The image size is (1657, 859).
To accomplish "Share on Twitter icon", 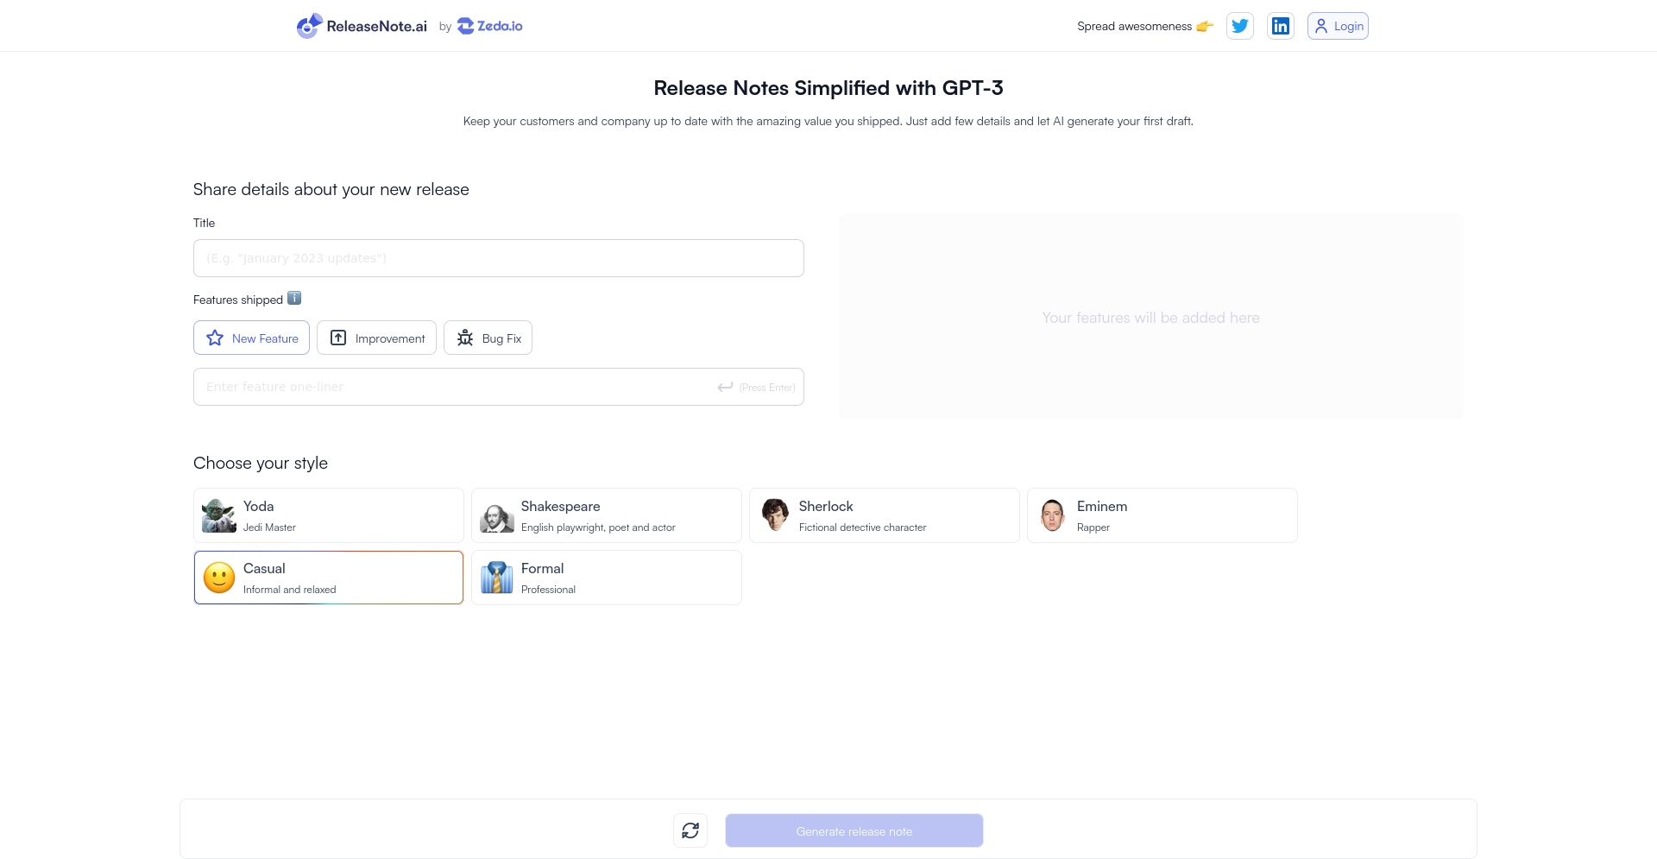I will (1240, 26).
